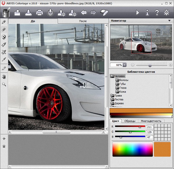Switch to the Многоцветность tab
174x169 pixels.
(151, 121)
